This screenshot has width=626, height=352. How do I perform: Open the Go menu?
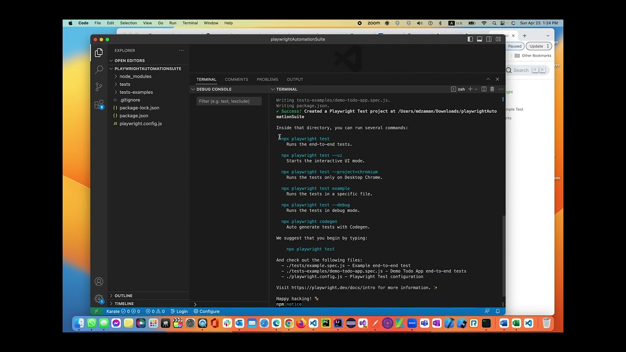tap(160, 23)
